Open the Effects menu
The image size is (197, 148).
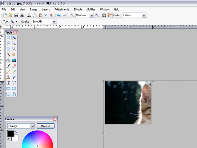point(78,10)
